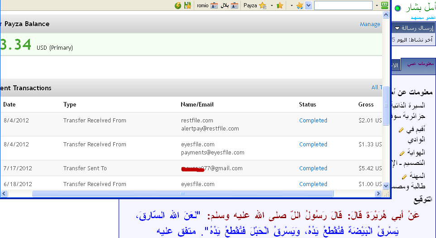This screenshot has width=436, height=238.
Task: Click the Name/Email column header
Action: pyautogui.click(x=197, y=105)
